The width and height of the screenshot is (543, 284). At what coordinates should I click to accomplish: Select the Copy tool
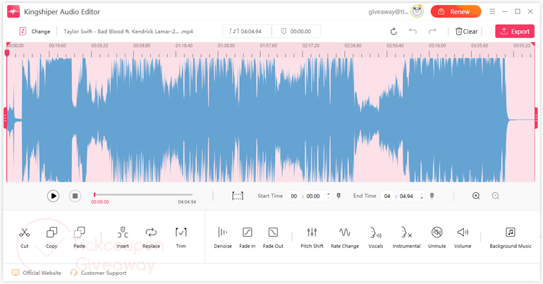(51, 237)
